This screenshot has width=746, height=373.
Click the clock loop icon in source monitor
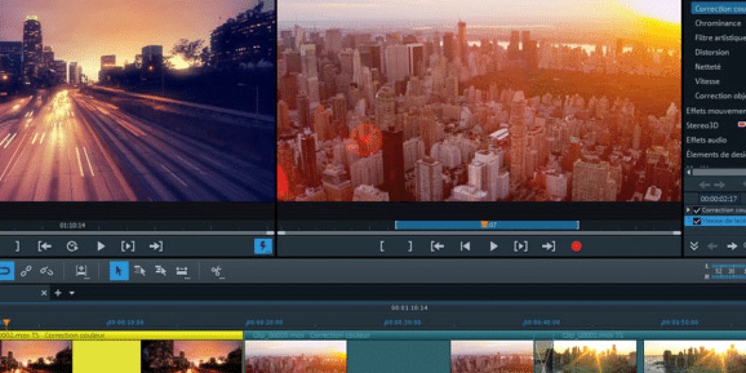[72, 246]
